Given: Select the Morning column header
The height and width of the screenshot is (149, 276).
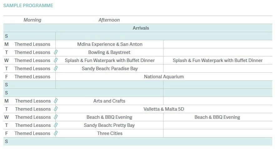Looking at the screenshot, I should coord(33,20).
